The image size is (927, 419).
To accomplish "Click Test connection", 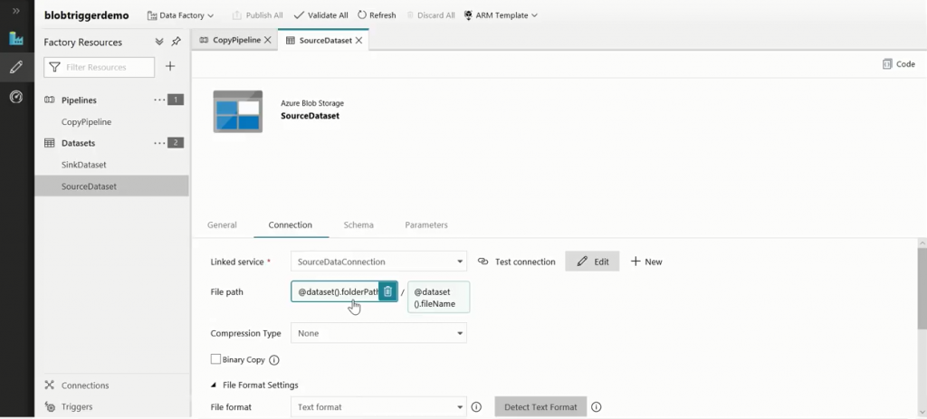I will click(517, 262).
